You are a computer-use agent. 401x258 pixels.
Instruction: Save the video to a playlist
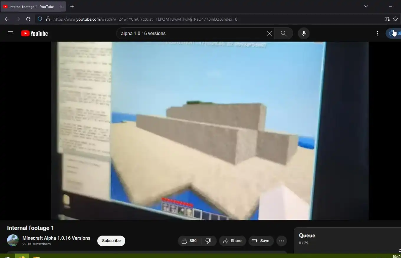[x=261, y=241]
